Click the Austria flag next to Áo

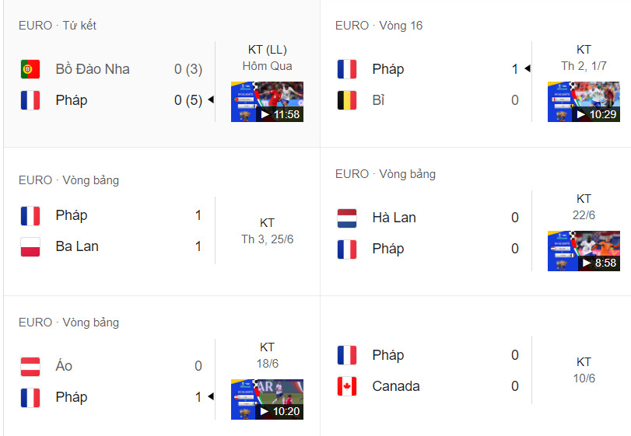tap(30, 366)
